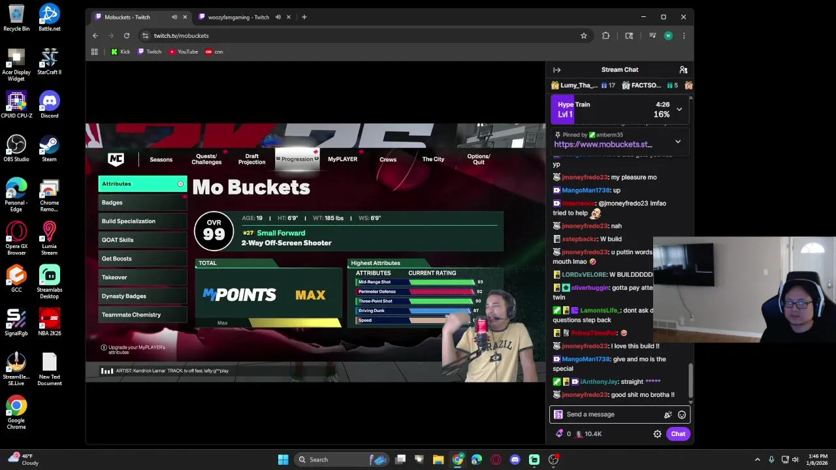Image resolution: width=836 pixels, height=470 pixels.
Task: Open a new browser tab
Action: pyautogui.click(x=304, y=17)
